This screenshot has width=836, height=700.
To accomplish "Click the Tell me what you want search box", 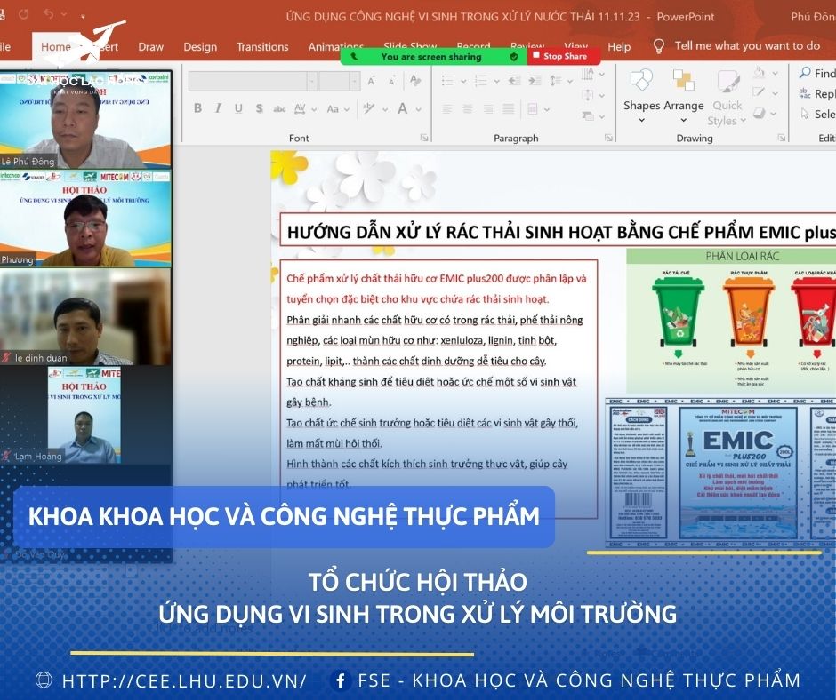I will click(747, 46).
